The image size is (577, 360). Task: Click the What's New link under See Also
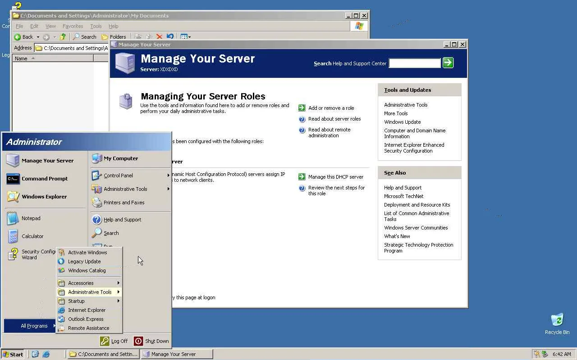tap(397, 236)
